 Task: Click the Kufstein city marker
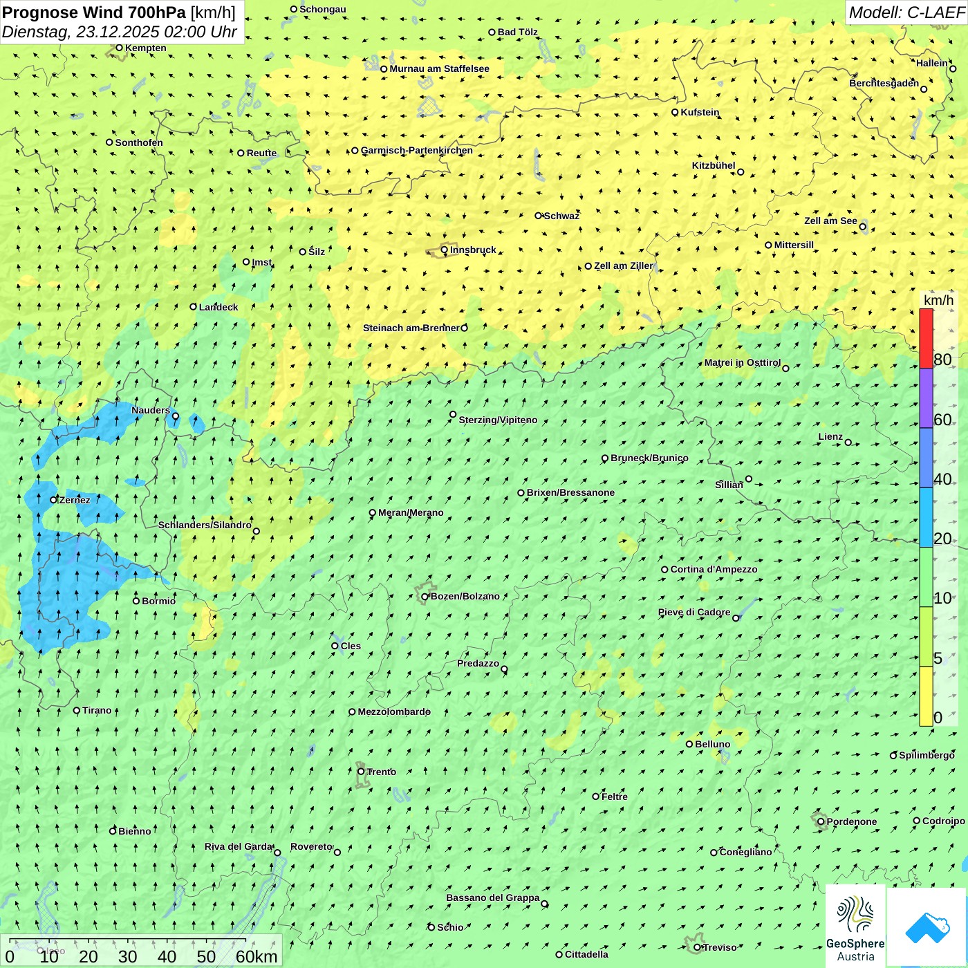(675, 112)
